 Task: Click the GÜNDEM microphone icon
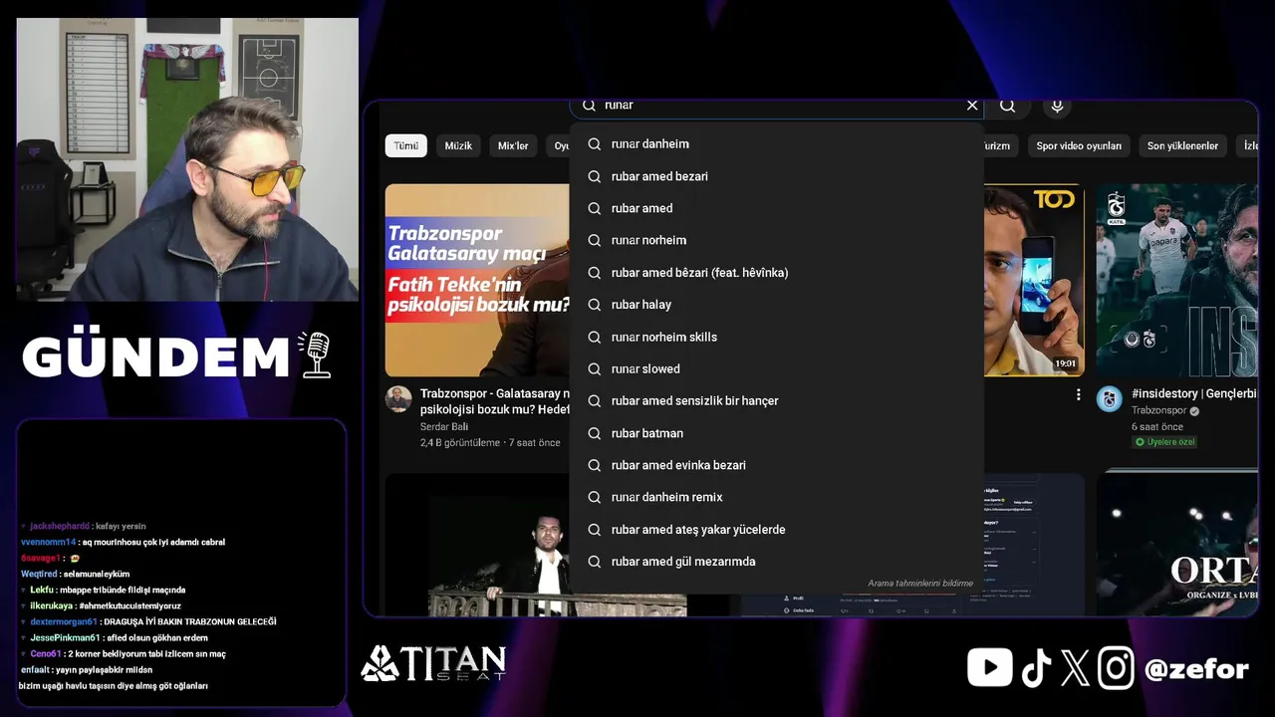tap(316, 356)
